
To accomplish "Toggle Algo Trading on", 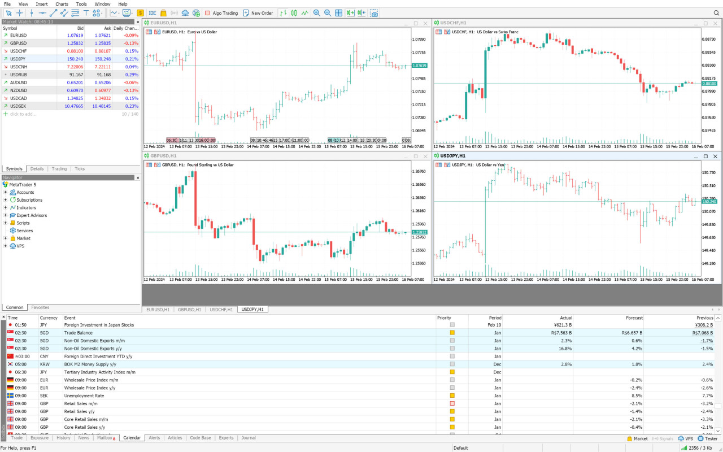I will (221, 13).
